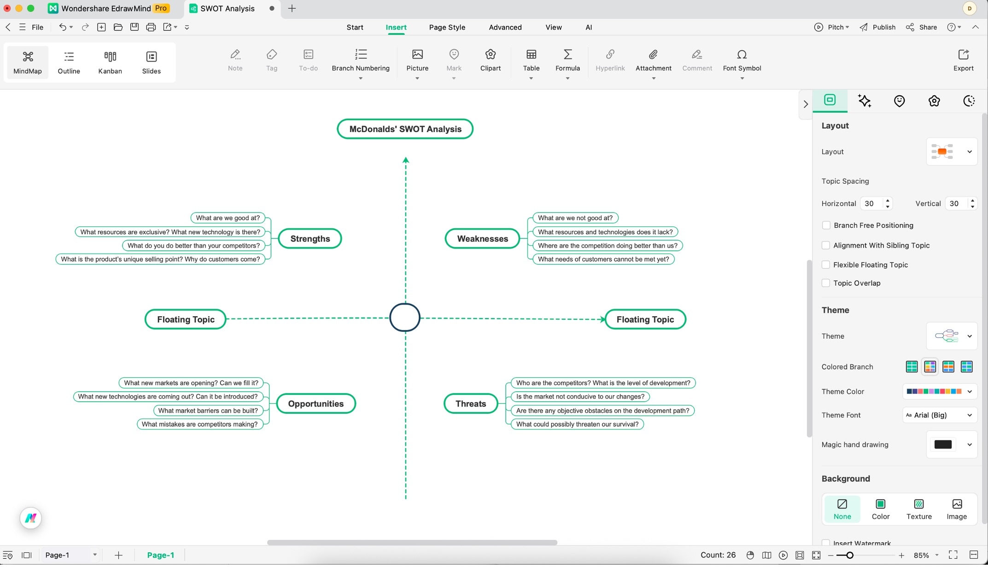Insert a To-do item
988x567 pixels.
click(x=308, y=60)
